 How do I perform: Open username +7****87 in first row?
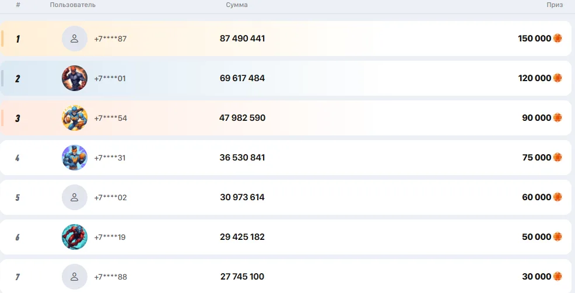click(x=110, y=39)
